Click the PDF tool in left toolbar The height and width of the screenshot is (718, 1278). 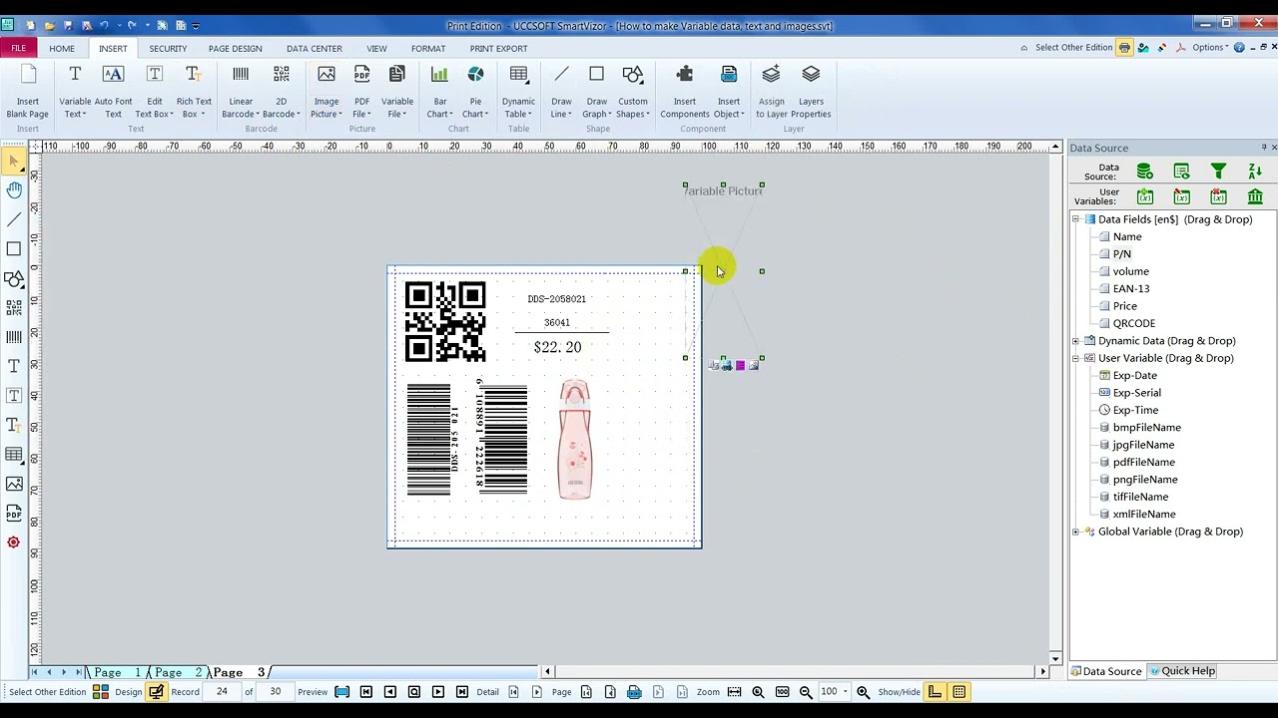(14, 514)
